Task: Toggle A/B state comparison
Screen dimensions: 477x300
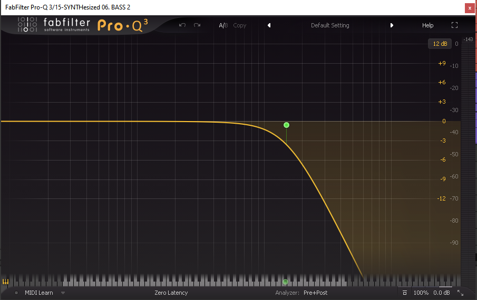Action: pyautogui.click(x=223, y=25)
